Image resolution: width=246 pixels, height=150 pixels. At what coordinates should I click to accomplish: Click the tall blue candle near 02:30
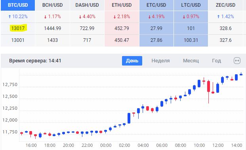tap(129, 118)
